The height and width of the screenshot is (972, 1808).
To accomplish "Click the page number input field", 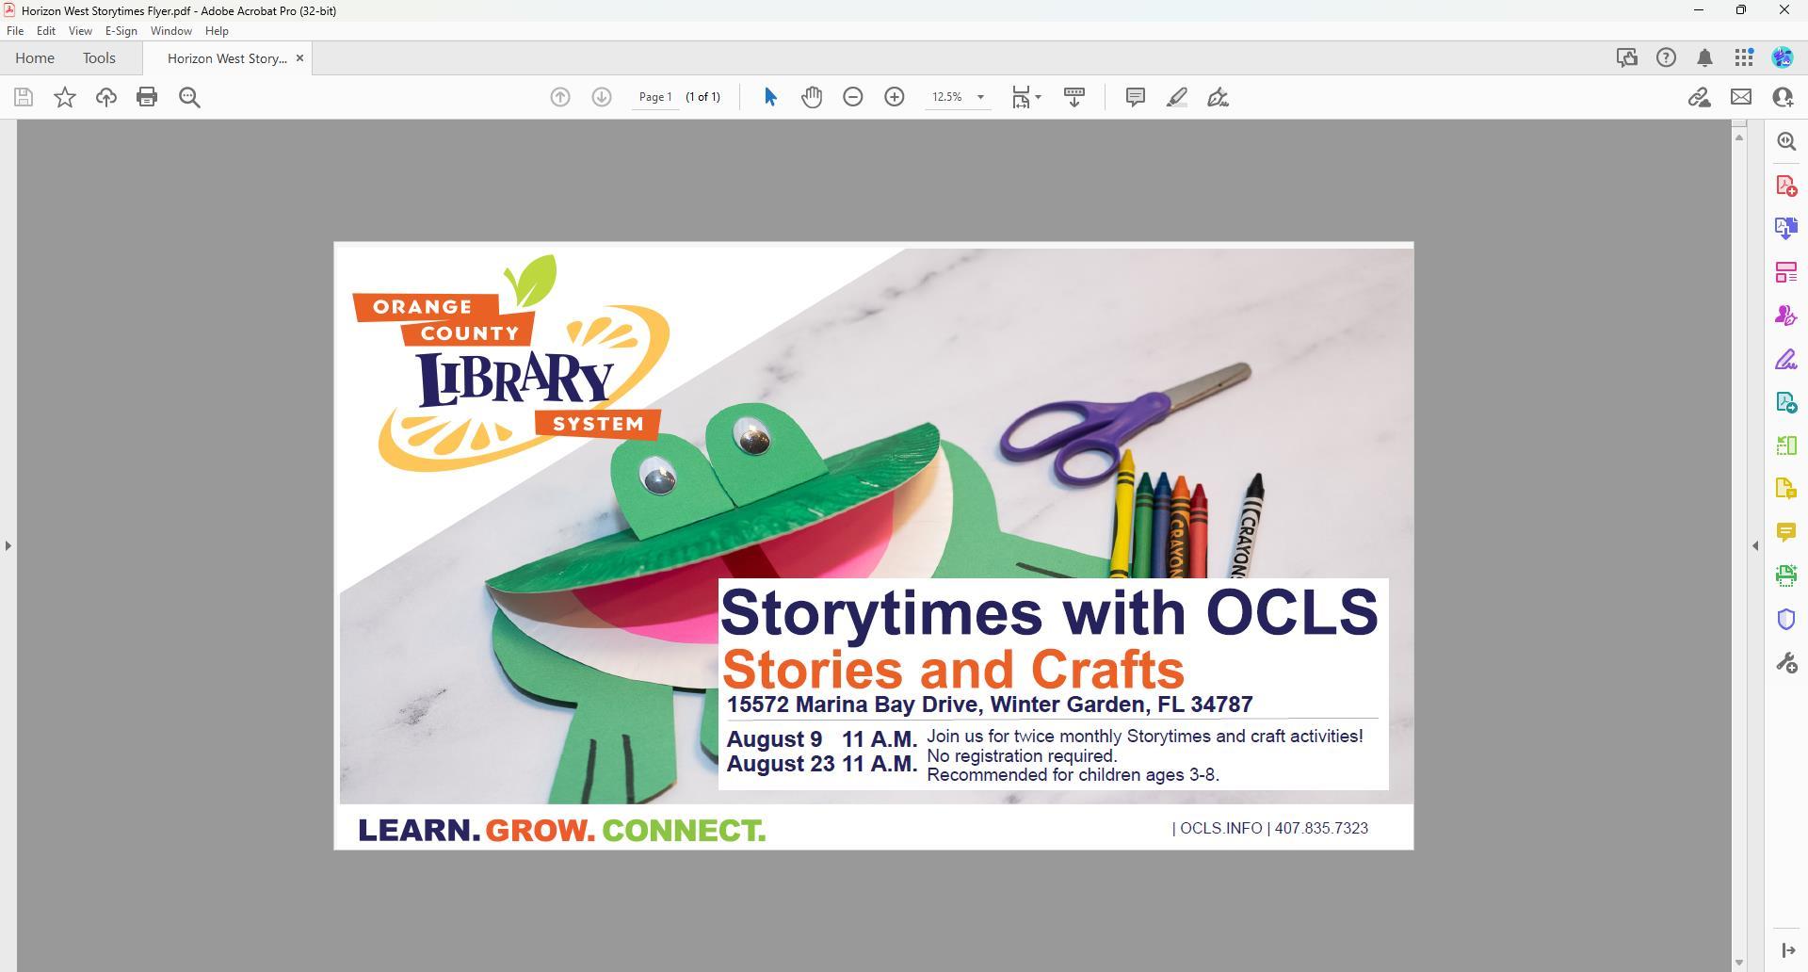I will coord(655,97).
